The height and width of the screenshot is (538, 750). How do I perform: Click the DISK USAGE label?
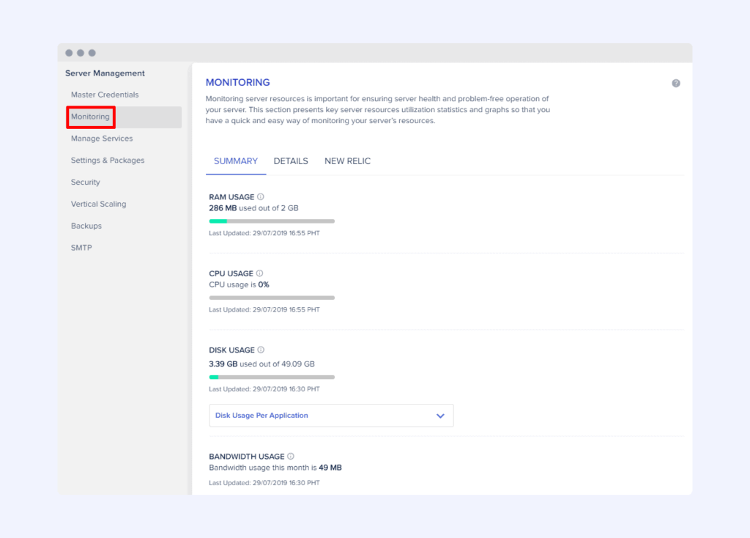point(231,350)
